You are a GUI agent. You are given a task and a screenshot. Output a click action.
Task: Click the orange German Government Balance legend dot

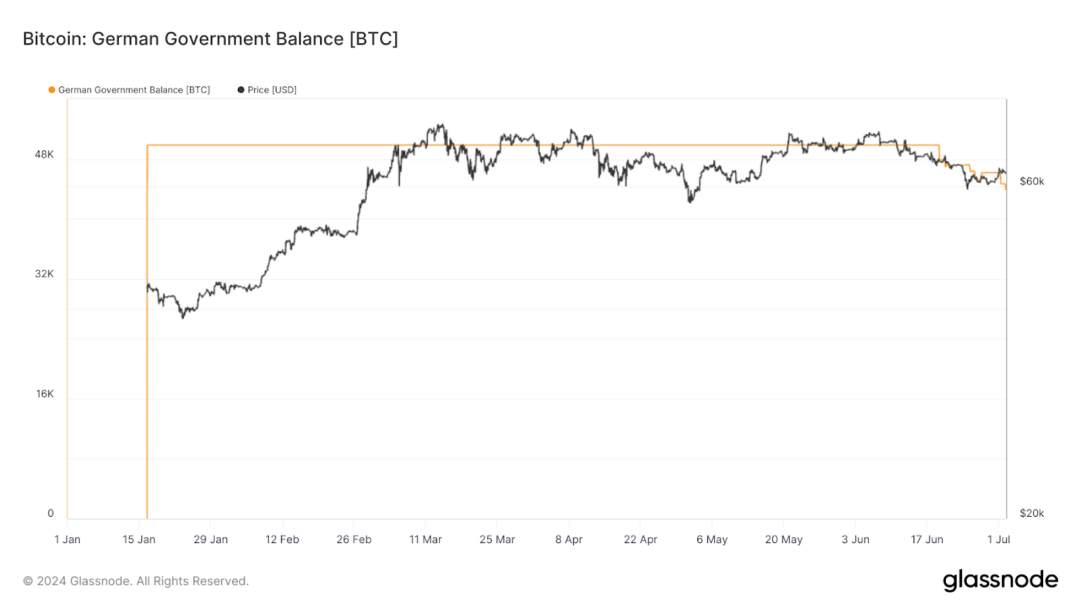tap(52, 90)
